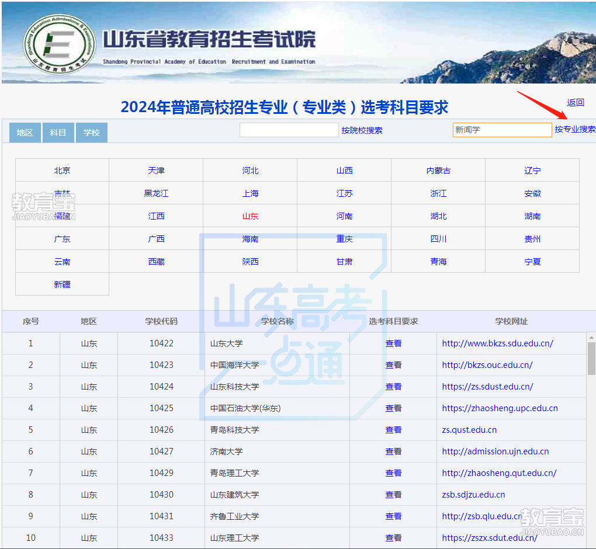Open the zsb.sdjzu.edu.cn website link

[474, 495]
